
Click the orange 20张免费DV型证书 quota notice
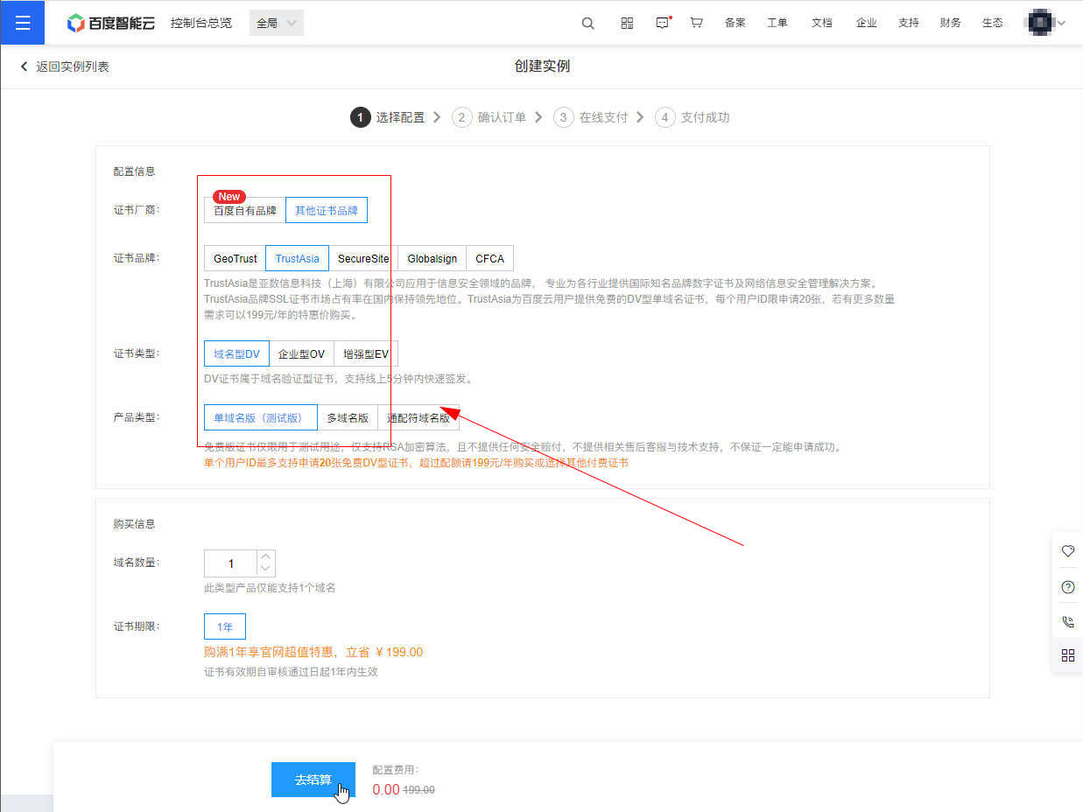416,462
